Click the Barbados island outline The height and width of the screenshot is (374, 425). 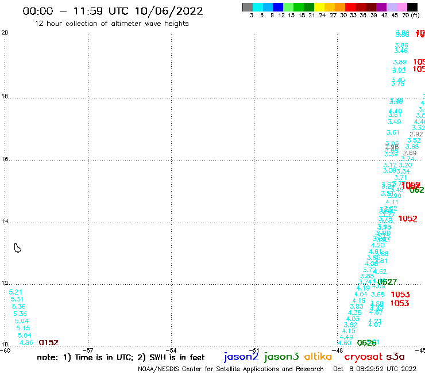[x=17, y=248]
